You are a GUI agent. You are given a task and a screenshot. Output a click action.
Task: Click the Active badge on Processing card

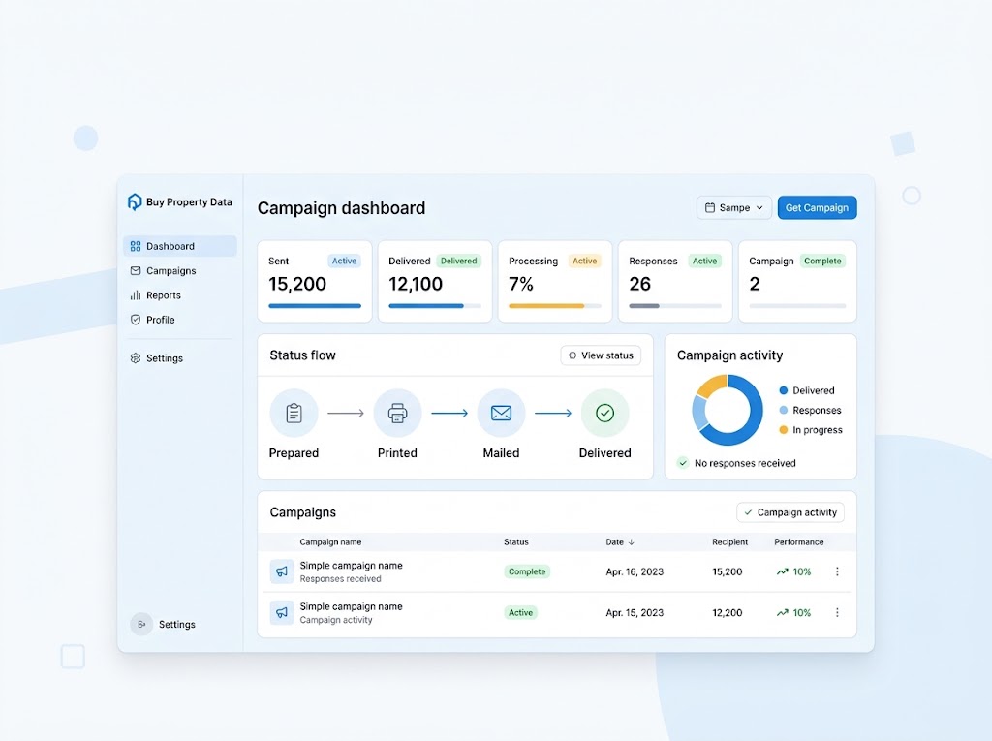[x=584, y=261]
